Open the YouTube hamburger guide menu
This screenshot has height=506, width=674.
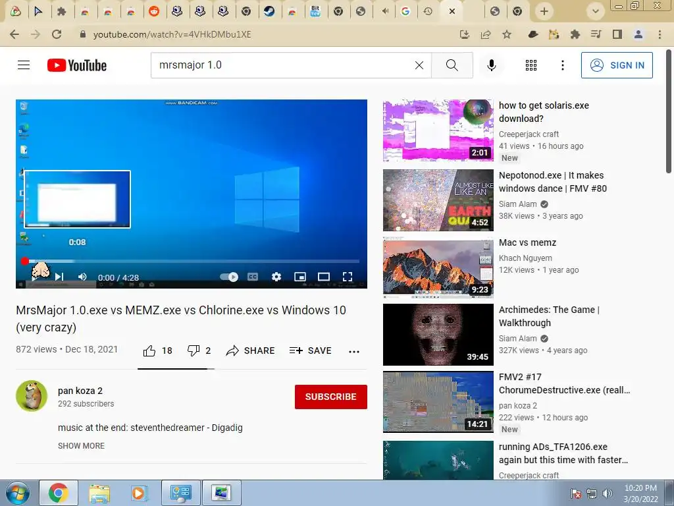tap(24, 65)
